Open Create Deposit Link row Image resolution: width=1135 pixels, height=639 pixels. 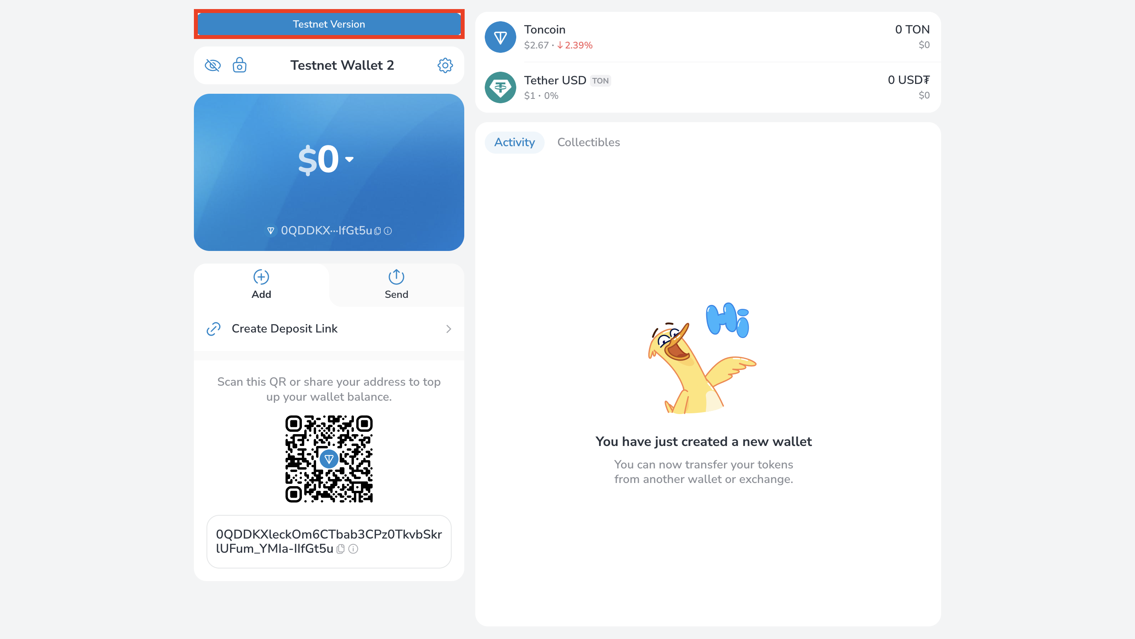pyautogui.click(x=329, y=329)
